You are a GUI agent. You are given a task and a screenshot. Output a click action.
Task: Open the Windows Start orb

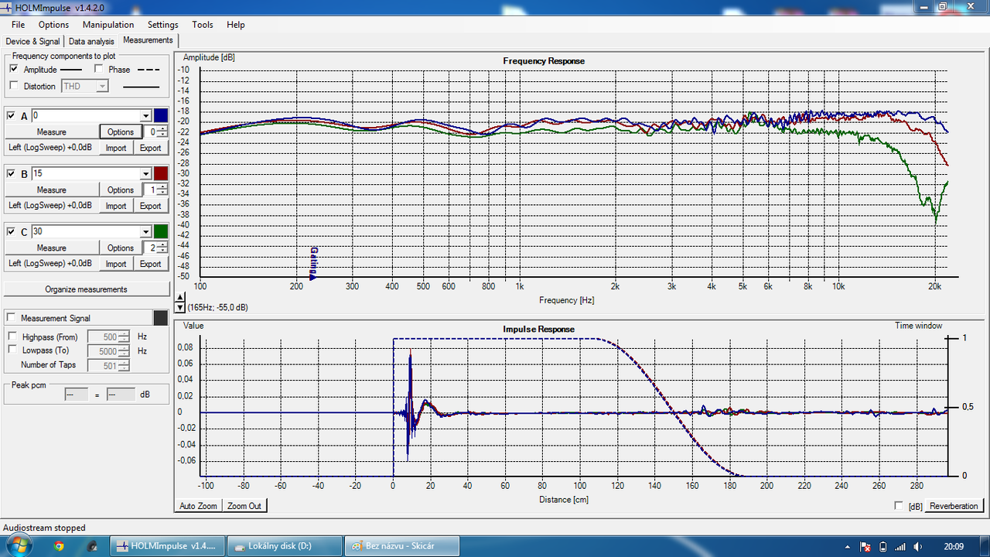(17, 545)
